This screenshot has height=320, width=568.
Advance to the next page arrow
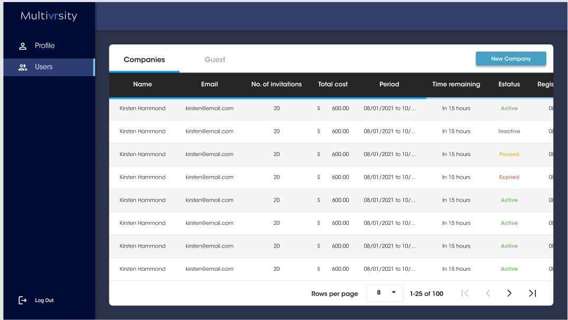click(509, 293)
